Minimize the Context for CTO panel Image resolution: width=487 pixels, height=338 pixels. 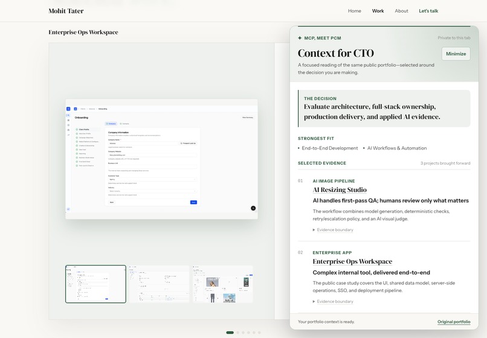(456, 54)
